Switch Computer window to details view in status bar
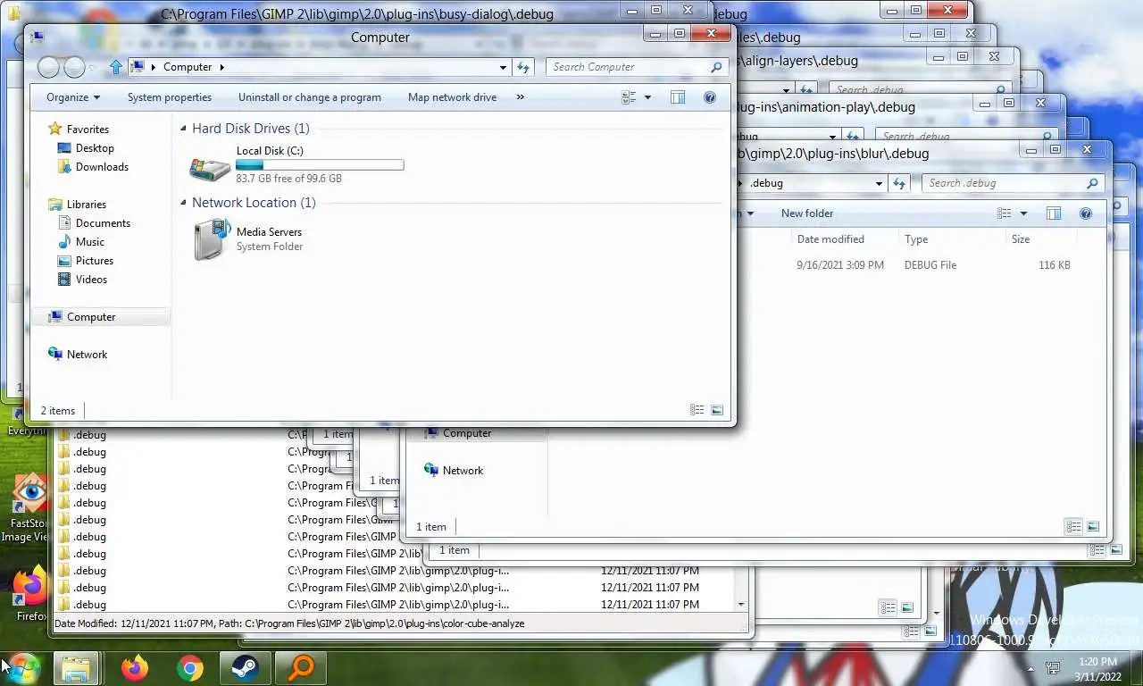The image size is (1143, 686). click(x=697, y=410)
